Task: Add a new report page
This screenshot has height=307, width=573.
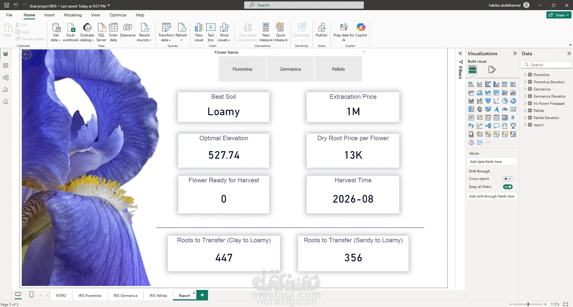Action: [x=202, y=295]
